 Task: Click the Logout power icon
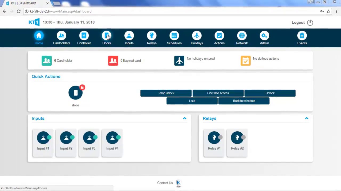[310, 23]
